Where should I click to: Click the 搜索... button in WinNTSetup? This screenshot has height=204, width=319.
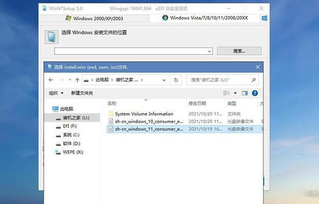(239, 51)
